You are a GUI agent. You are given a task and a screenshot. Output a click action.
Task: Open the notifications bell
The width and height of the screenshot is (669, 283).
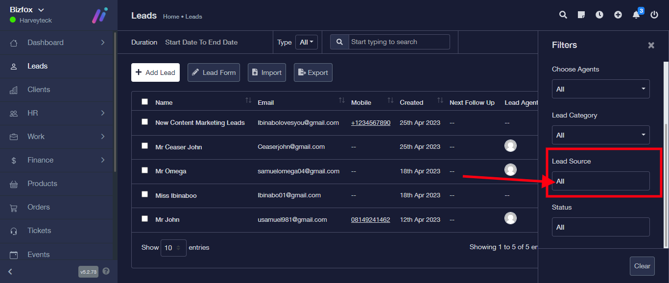coord(636,15)
